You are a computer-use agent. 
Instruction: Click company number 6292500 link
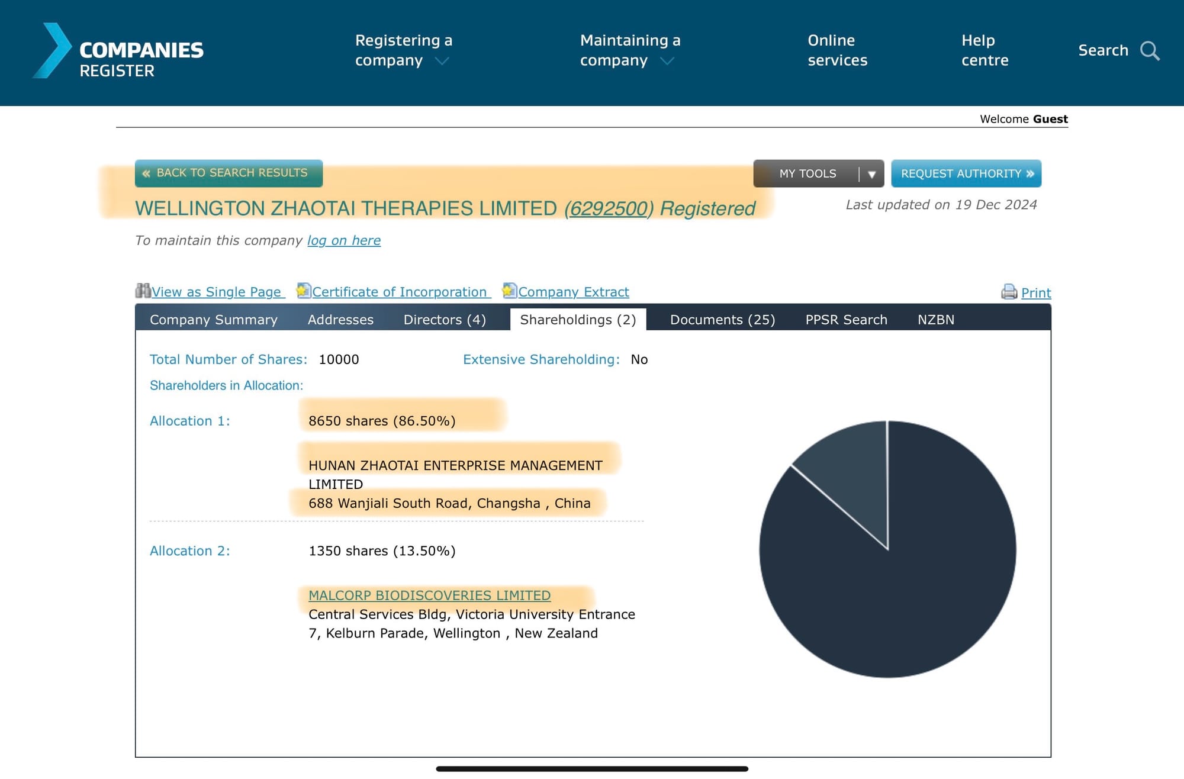pyautogui.click(x=609, y=209)
